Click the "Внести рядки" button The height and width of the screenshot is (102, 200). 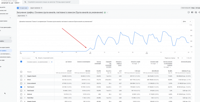click(26, 58)
